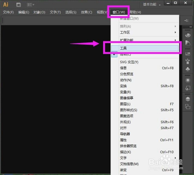This screenshot has height=175, width=194.
Task: Maximize the Illustrator window
Action: point(175,3)
